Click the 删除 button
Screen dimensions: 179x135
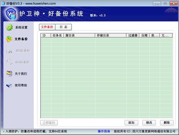pyautogui.click(x=167, y=123)
